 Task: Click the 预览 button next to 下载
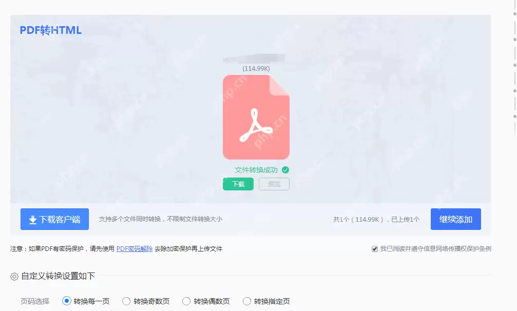pyautogui.click(x=274, y=184)
